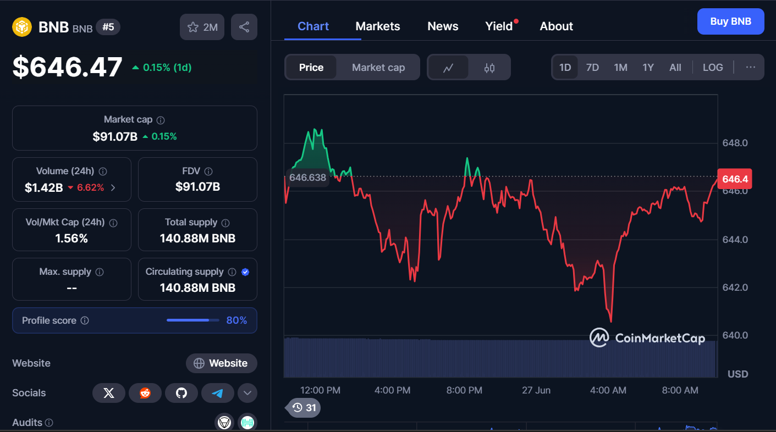Click the Vol/Mkt Cap info icon
Viewport: 776px width, 432px height.
point(113,223)
